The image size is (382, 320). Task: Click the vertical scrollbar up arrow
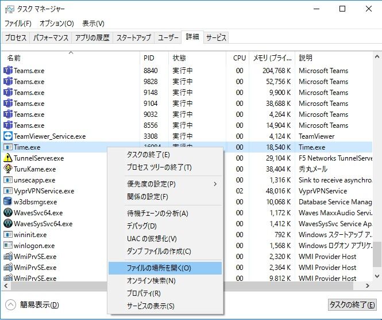click(377, 56)
